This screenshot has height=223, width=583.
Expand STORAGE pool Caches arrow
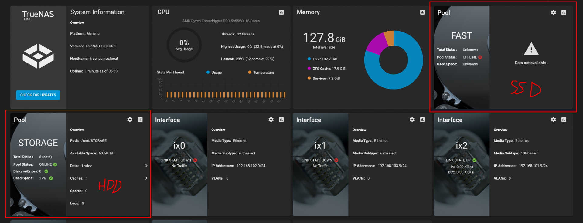point(146,178)
